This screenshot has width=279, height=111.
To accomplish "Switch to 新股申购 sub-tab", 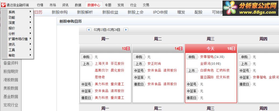I will pyautogui.click(x=60, y=12).
